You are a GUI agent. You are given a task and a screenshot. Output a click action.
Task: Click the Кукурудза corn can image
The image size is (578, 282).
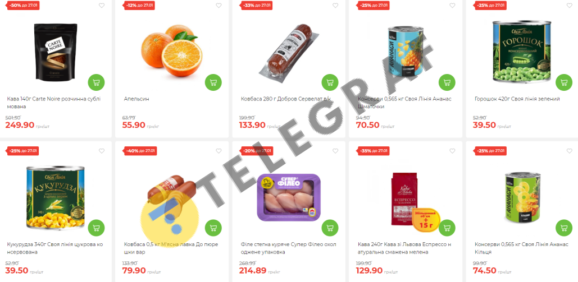pos(55,198)
